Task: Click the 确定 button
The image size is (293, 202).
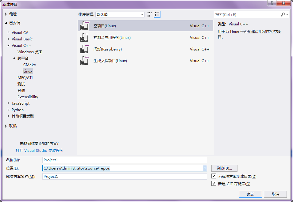Action: 250,194
